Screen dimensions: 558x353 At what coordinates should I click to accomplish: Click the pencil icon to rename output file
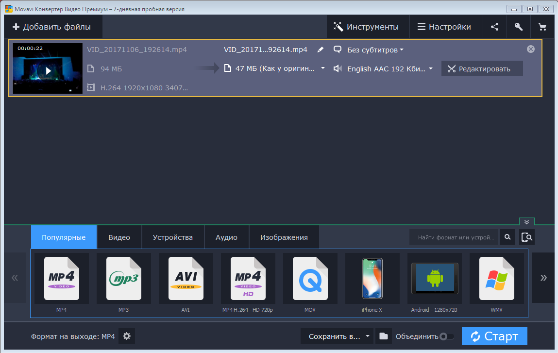click(x=320, y=50)
